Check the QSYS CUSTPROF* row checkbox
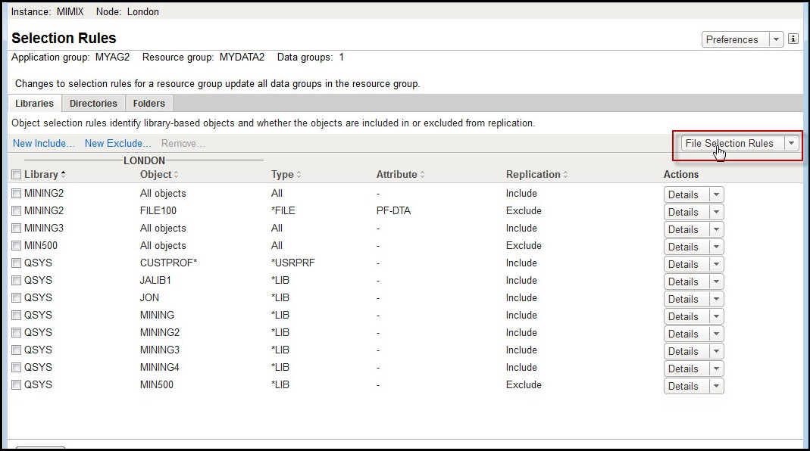The width and height of the screenshot is (810, 451). (x=17, y=263)
